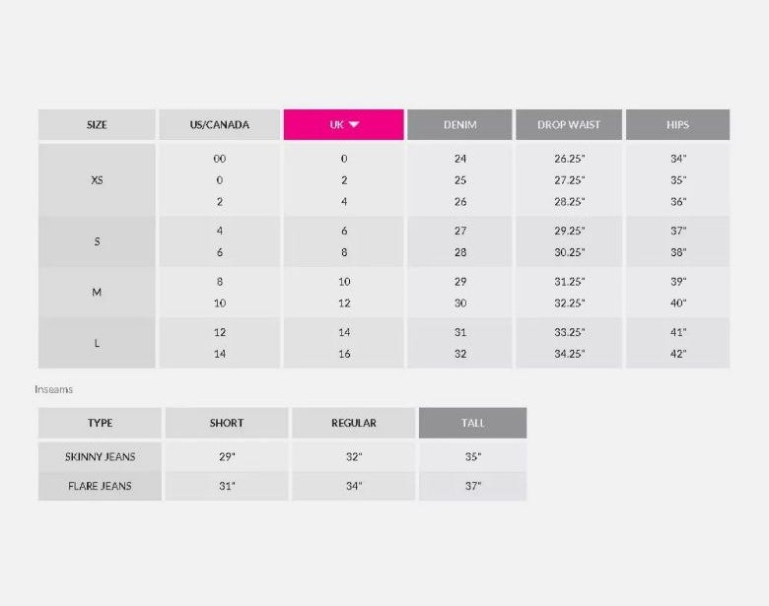
Task: Click the 00 US/Canada size value
Action: coord(220,159)
